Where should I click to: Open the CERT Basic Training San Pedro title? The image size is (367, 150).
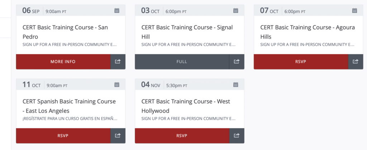(x=65, y=32)
